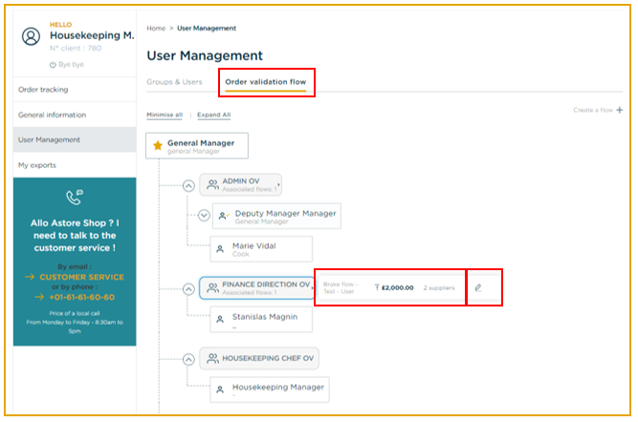Viewport: 638px width, 422px height.
Task: Select the ADMIN OV group card
Action: pos(240,185)
